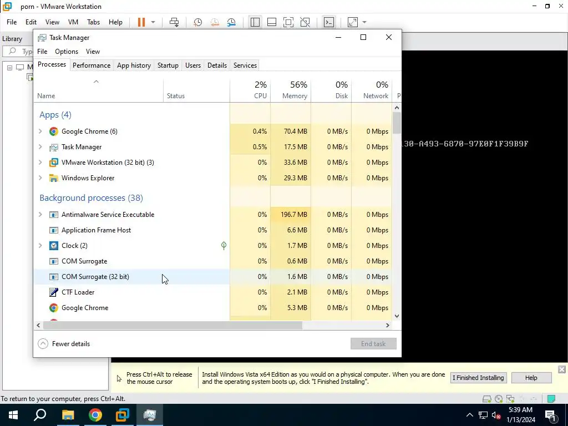This screenshot has height=426, width=568.
Task: Click the green leaf suspended status icon
Action: 224,246
